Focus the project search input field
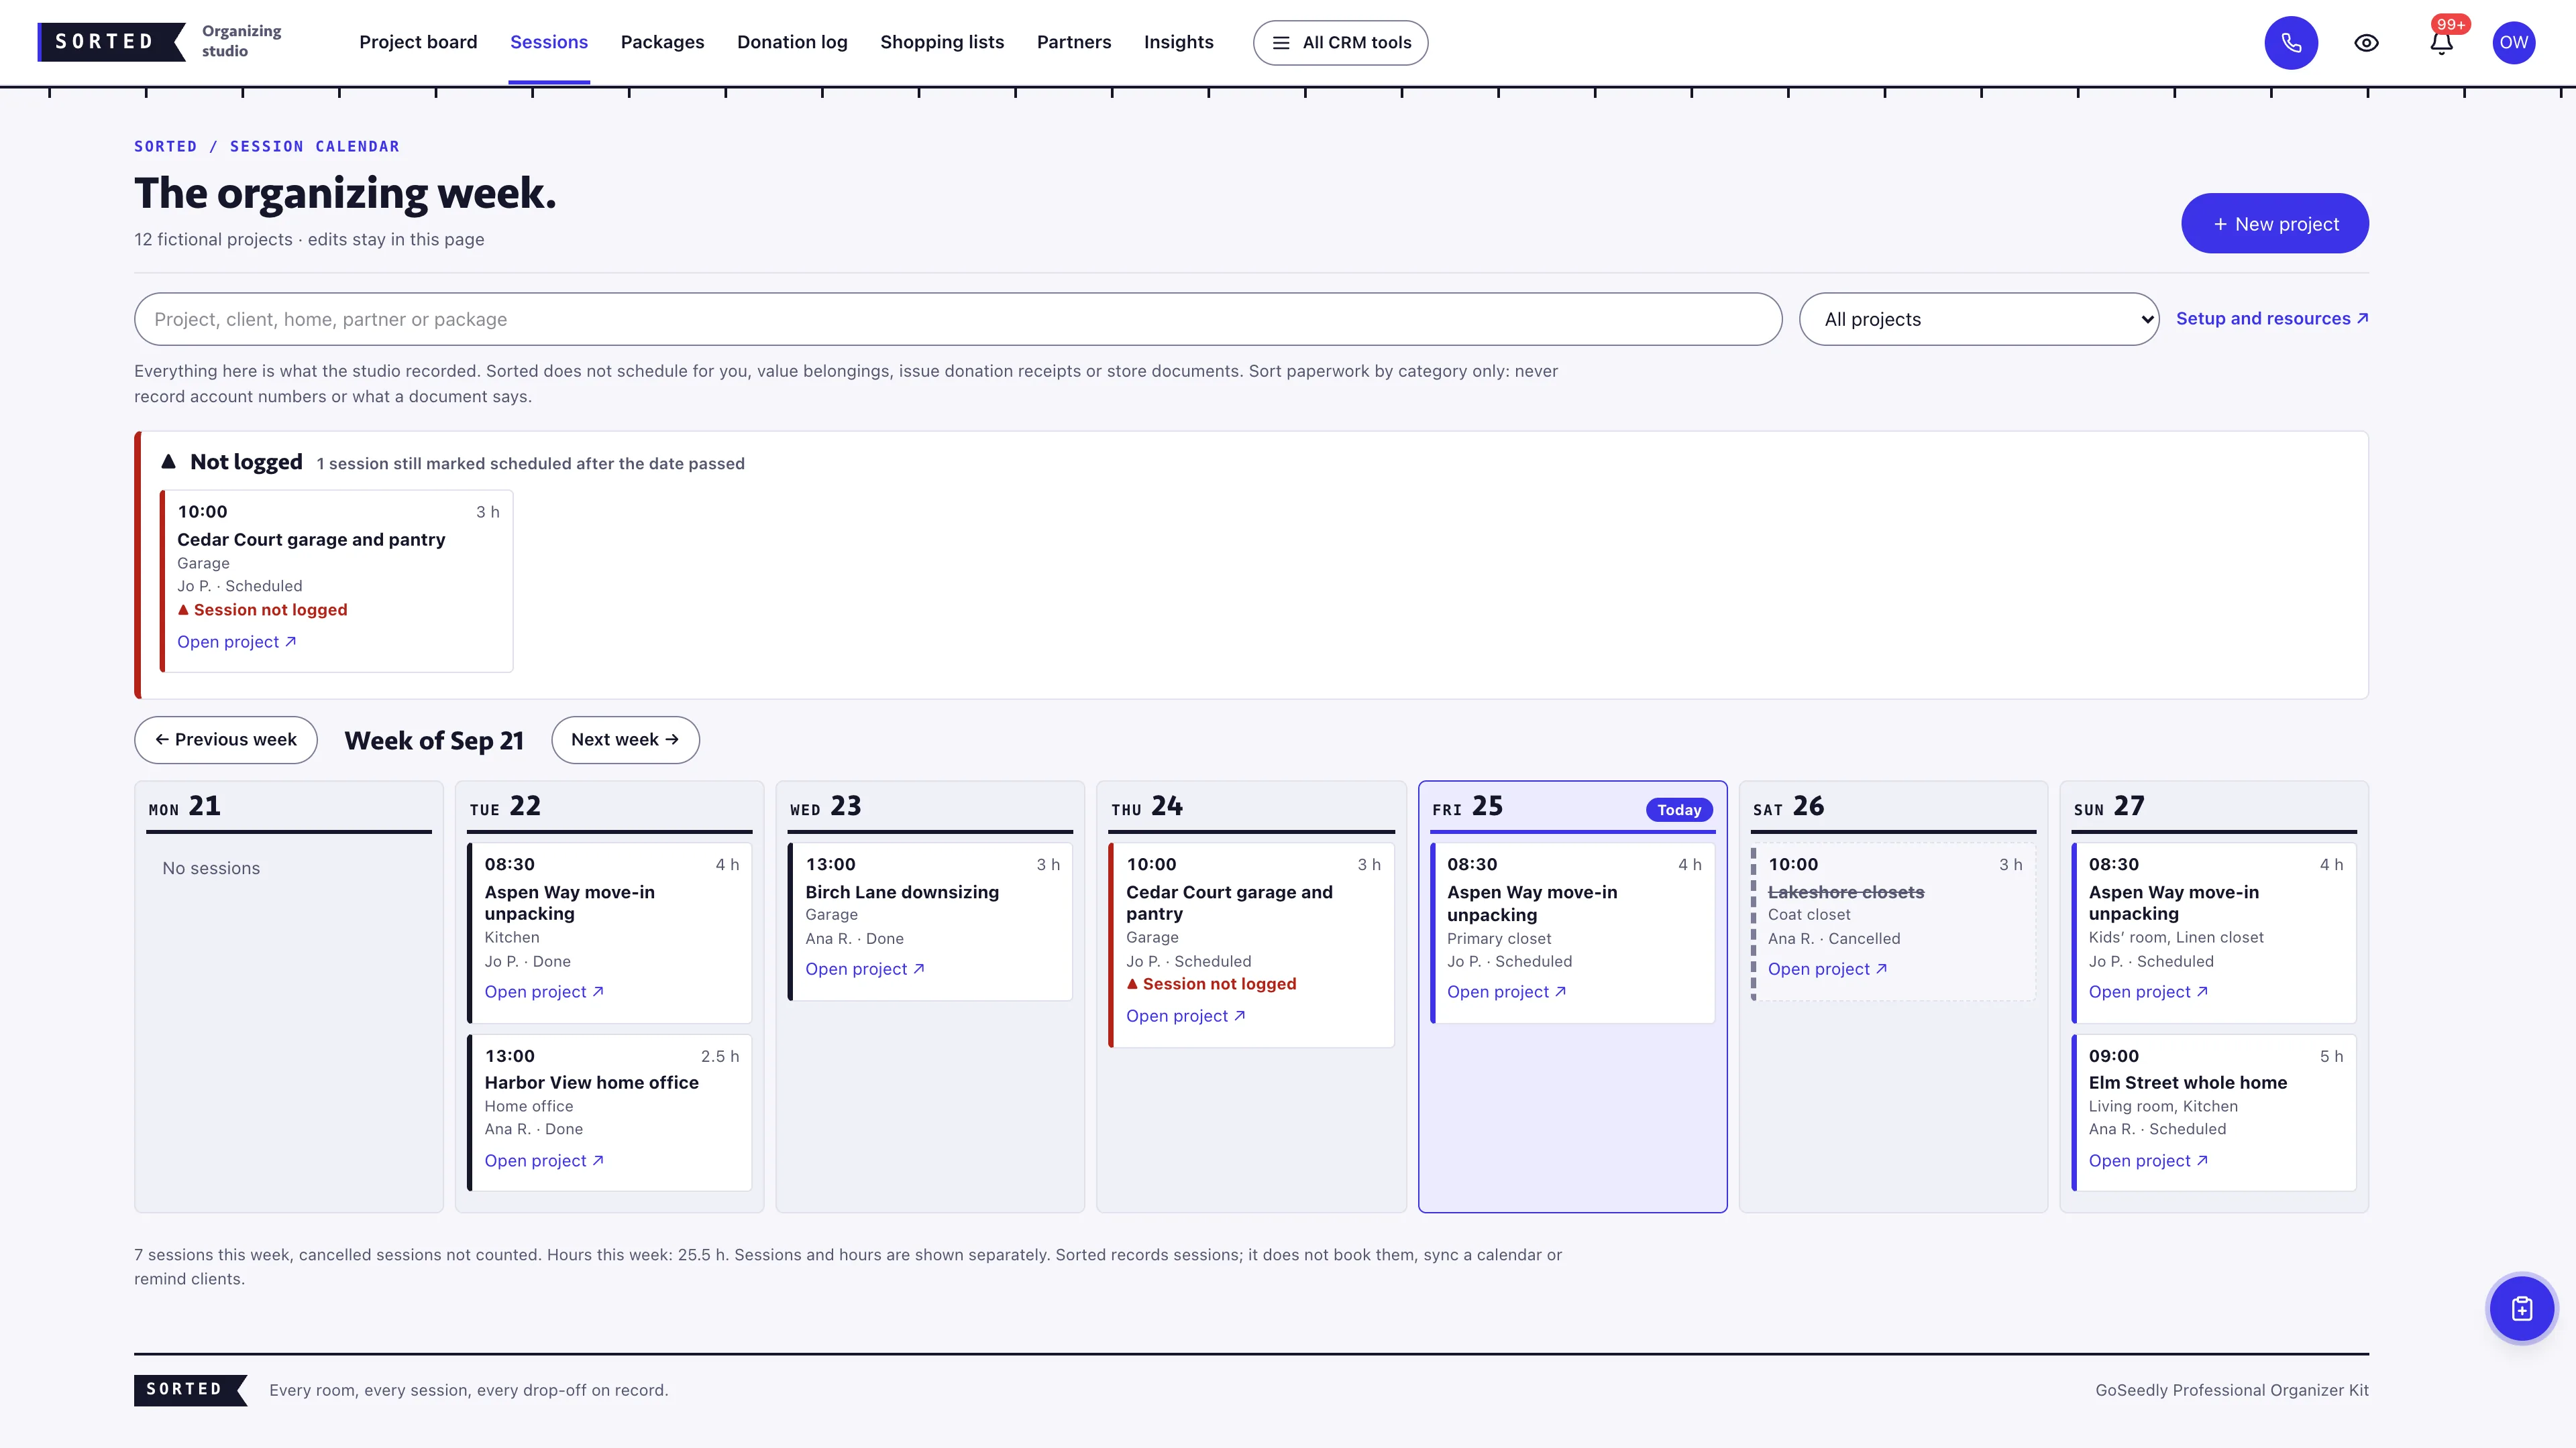2576x1448 pixels. [958, 320]
